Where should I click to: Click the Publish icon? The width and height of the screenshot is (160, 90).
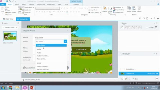139,9
